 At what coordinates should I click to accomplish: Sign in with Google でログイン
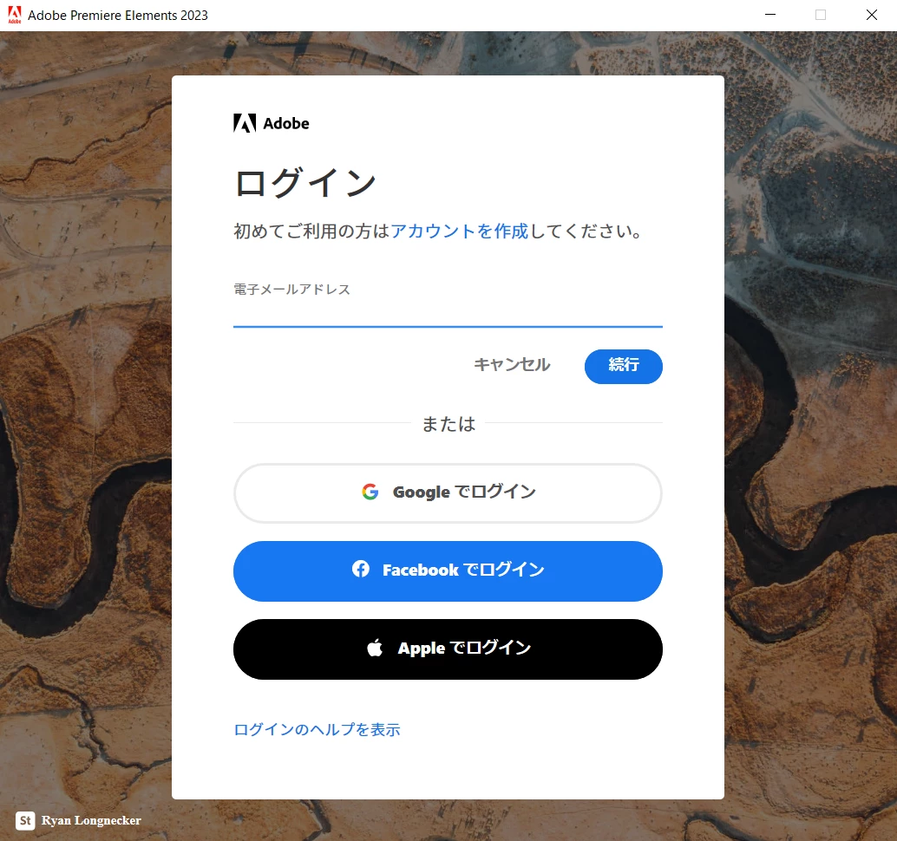[448, 492]
